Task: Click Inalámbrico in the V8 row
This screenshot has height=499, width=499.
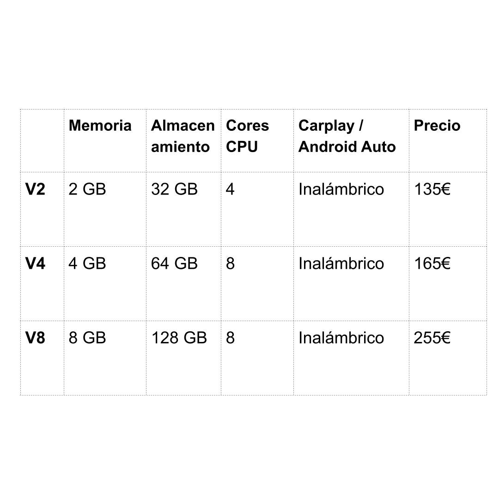Action: (341, 338)
